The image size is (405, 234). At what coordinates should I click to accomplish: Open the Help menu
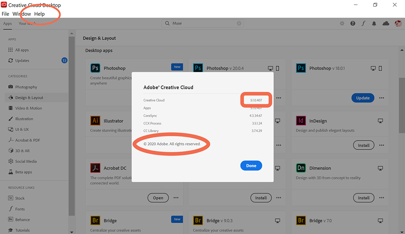tap(39, 14)
